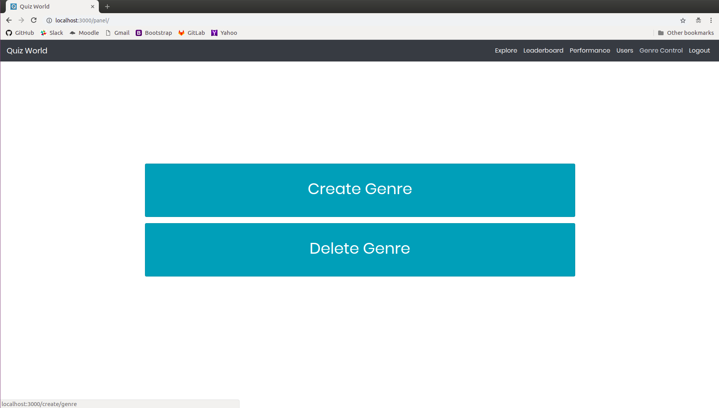Open the Chrome three-dot menu
Screen dimensions: 719x408
(x=711, y=20)
